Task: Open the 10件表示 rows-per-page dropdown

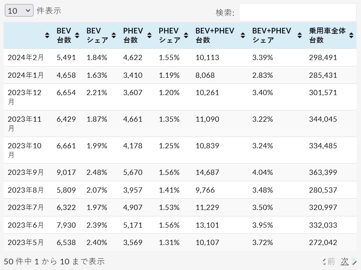Action: 19,11
